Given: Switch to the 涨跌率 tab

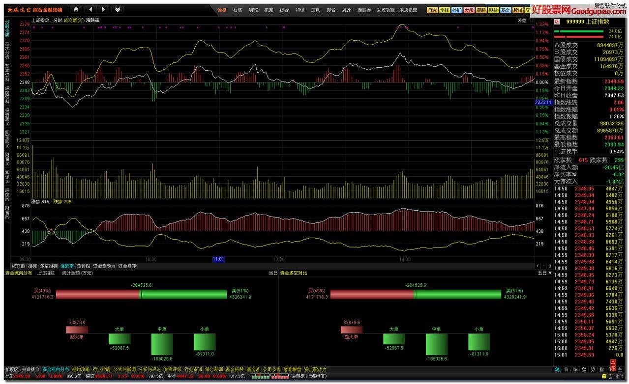Looking at the screenshot, I should pyautogui.click(x=67, y=266).
